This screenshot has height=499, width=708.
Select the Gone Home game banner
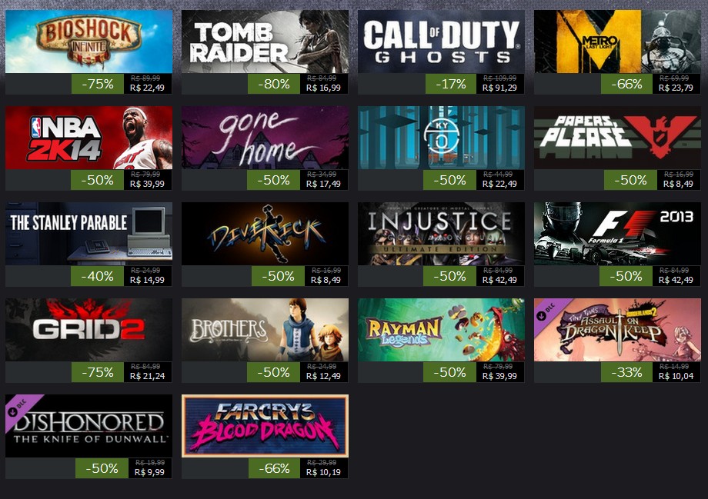pyautogui.click(x=265, y=138)
